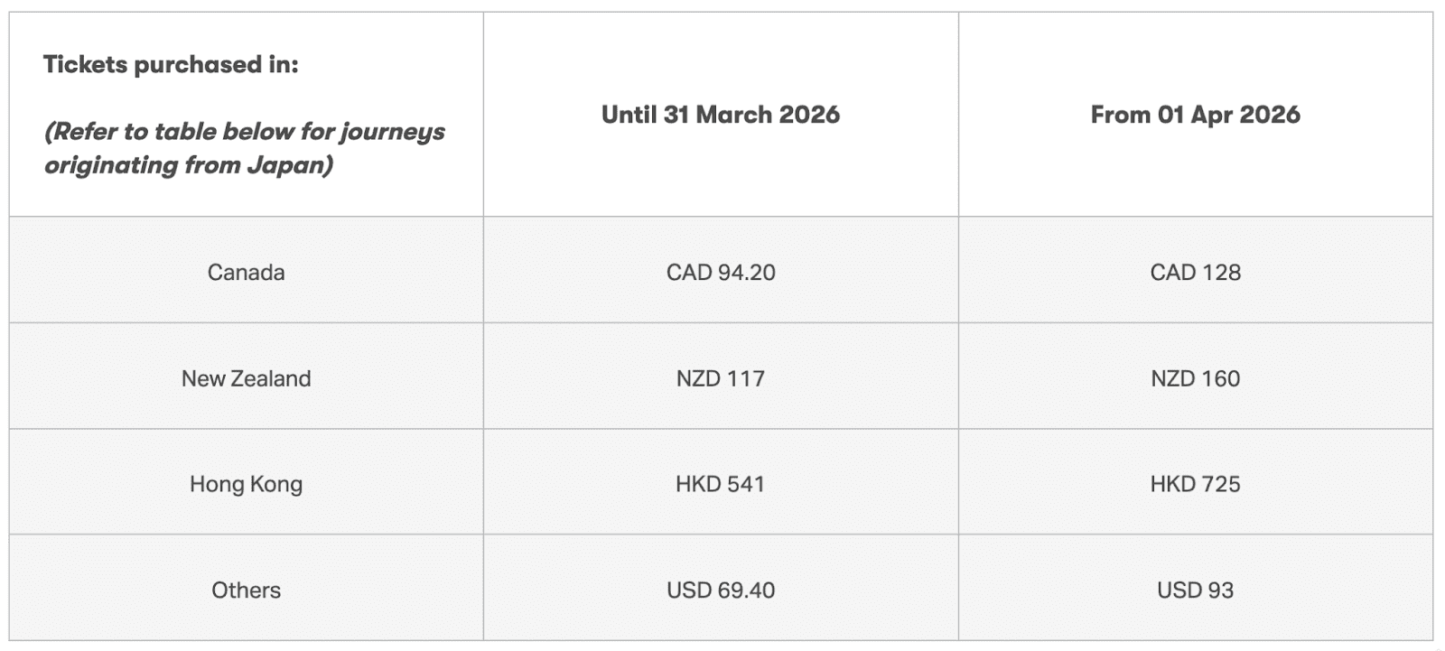Image resolution: width=1445 pixels, height=651 pixels.
Task: Click '2026' in the Until 31 March header
Action: [809, 115]
